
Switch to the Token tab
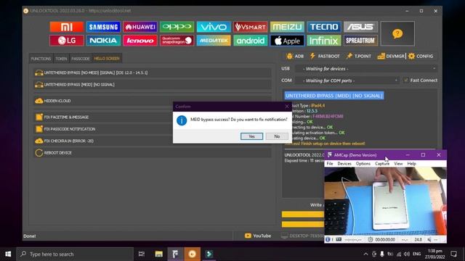click(61, 59)
